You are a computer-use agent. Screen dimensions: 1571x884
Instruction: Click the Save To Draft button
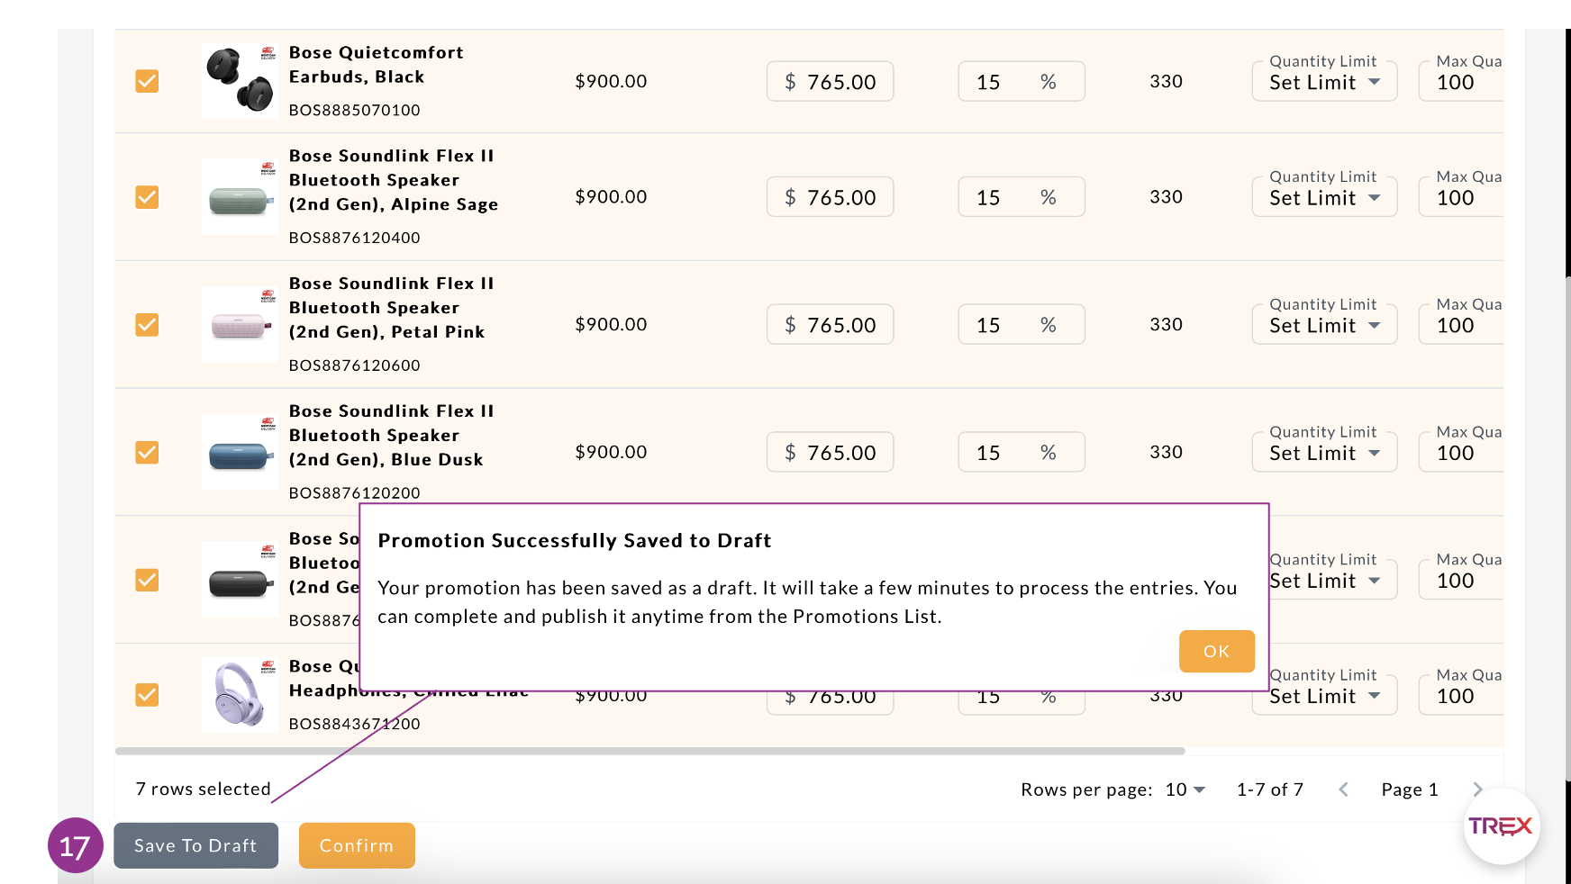click(195, 845)
